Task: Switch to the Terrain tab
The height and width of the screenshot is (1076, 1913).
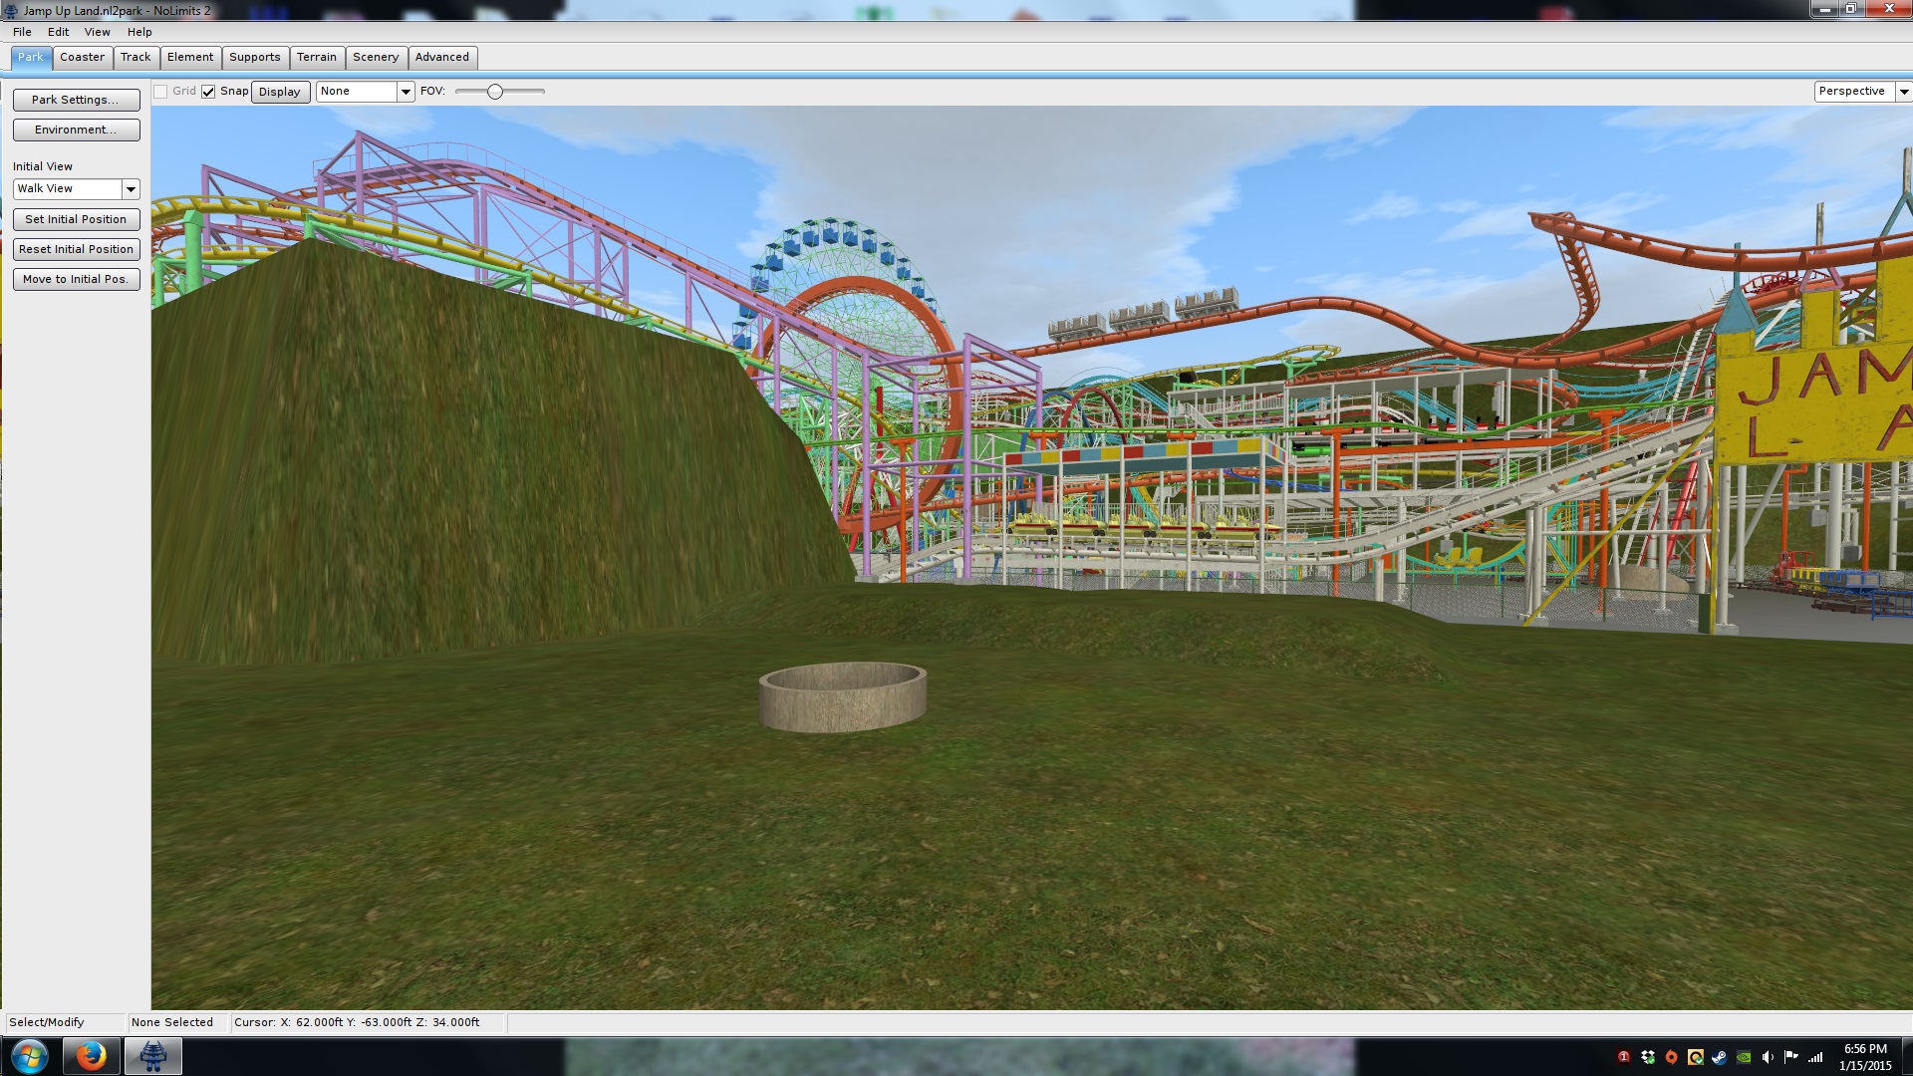Action: (x=317, y=57)
